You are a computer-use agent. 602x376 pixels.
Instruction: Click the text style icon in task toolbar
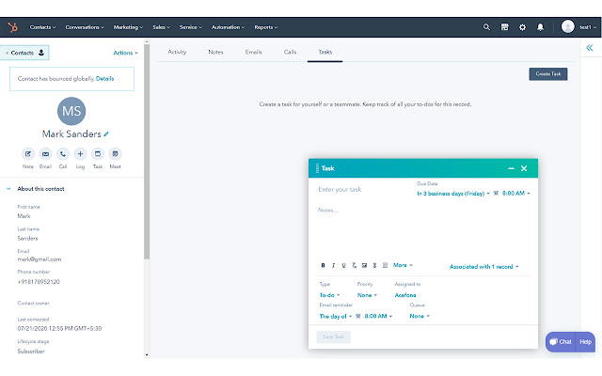354,265
